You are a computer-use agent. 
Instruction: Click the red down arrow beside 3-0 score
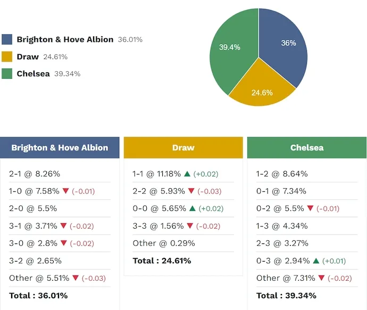point(63,243)
